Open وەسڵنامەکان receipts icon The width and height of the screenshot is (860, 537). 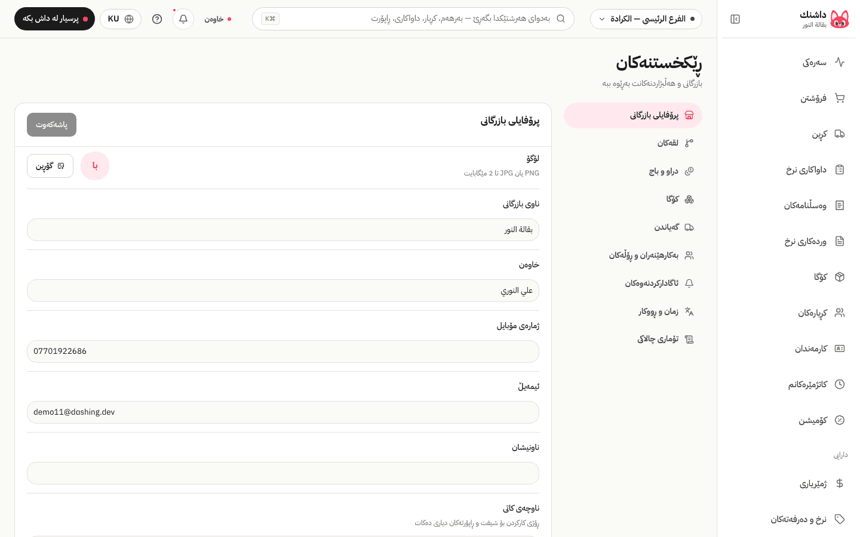(x=840, y=205)
